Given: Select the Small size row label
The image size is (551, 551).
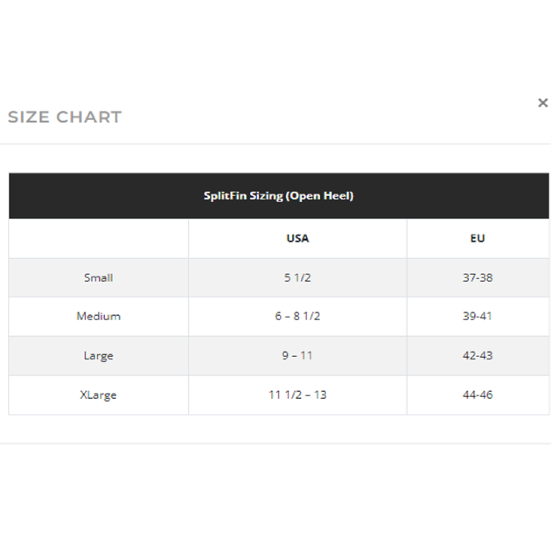Looking at the screenshot, I should click(99, 278).
